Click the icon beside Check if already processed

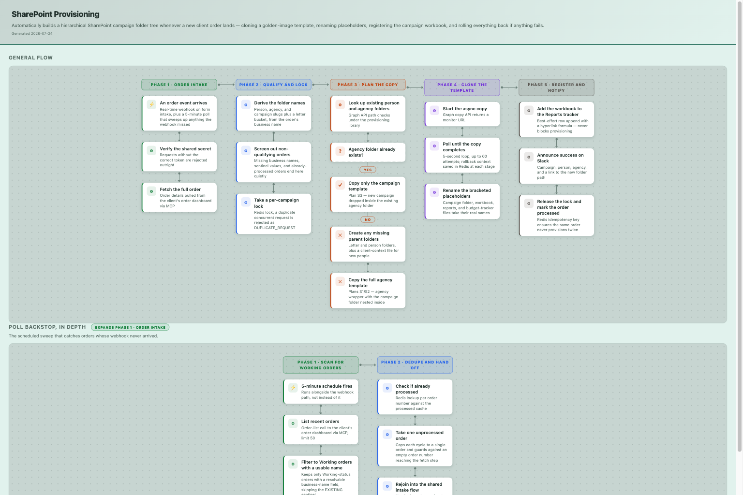[x=387, y=388]
